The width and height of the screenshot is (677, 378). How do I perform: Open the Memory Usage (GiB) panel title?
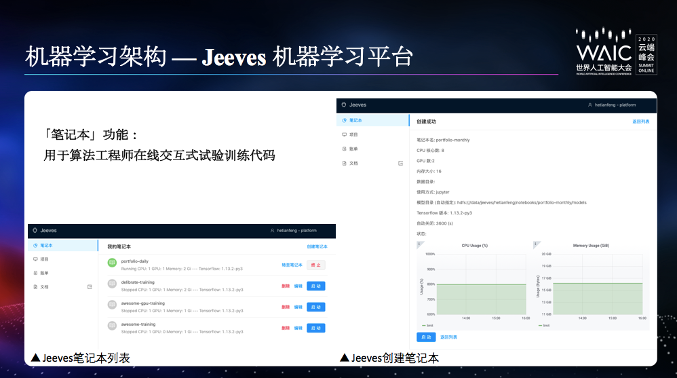click(x=591, y=246)
